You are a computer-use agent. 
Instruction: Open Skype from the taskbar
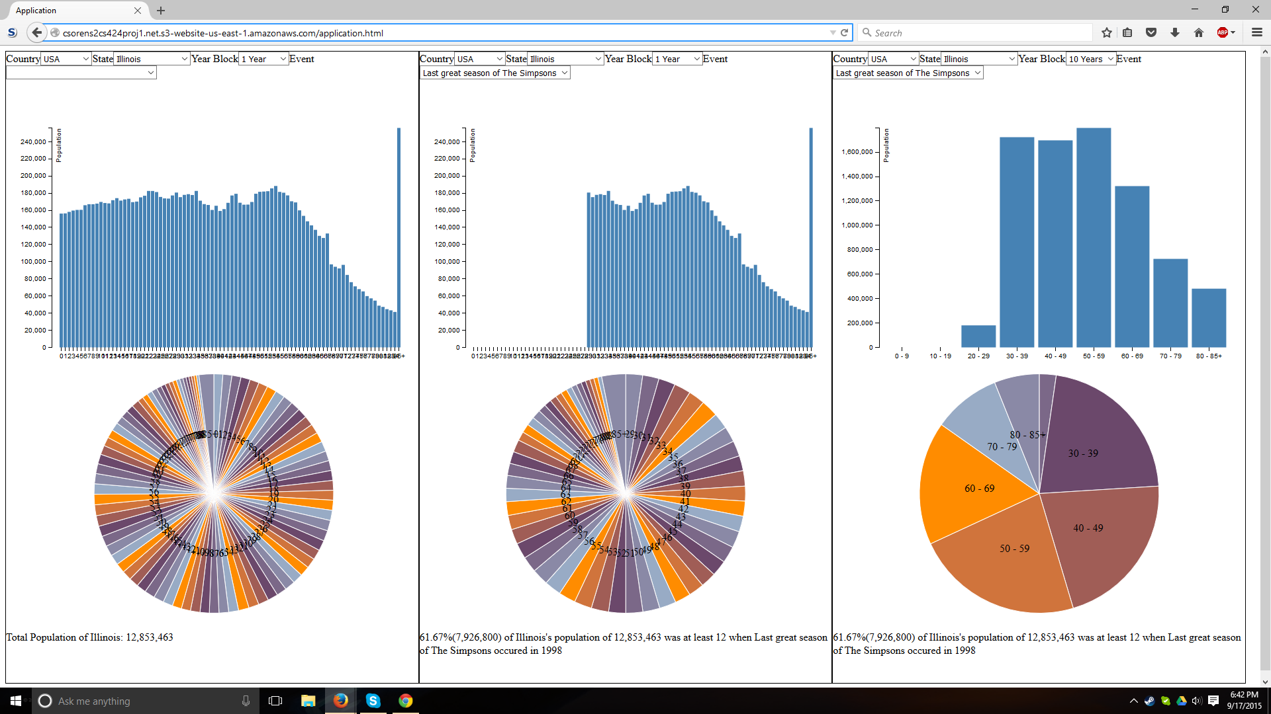[x=373, y=701]
